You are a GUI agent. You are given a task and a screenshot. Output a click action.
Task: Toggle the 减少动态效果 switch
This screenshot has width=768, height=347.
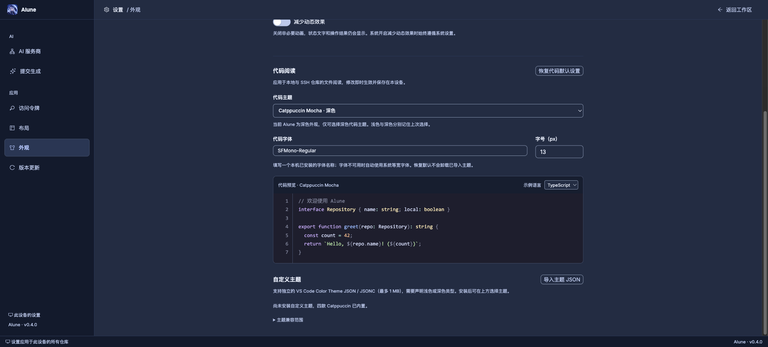pyautogui.click(x=282, y=22)
